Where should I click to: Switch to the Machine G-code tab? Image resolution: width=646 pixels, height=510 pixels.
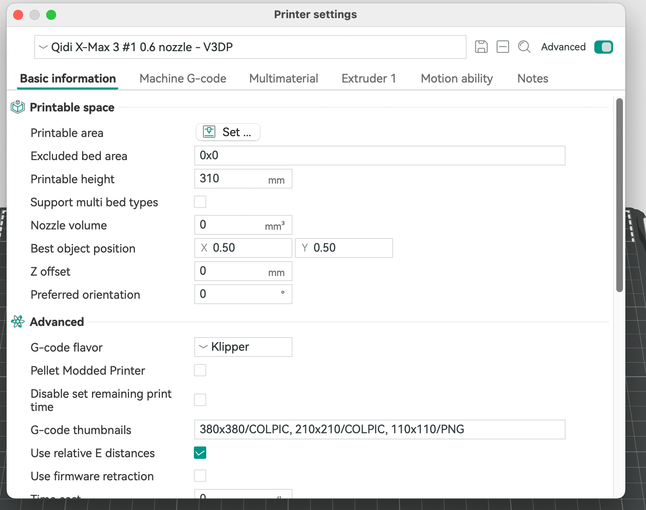point(183,78)
